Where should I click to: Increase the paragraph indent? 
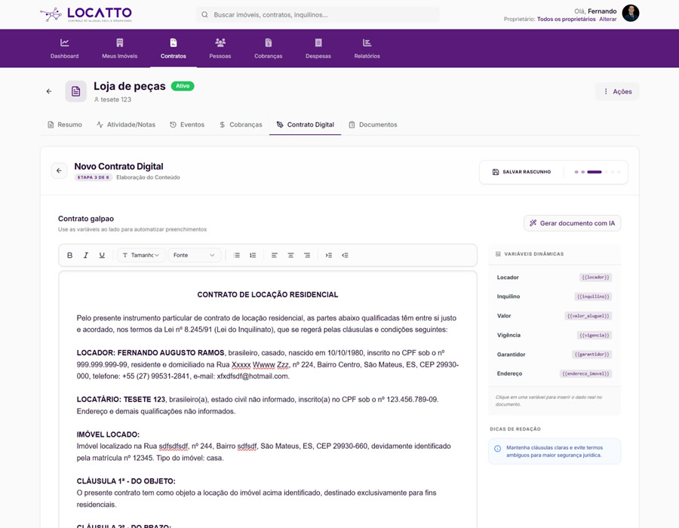pyautogui.click(x=328, y=255)
